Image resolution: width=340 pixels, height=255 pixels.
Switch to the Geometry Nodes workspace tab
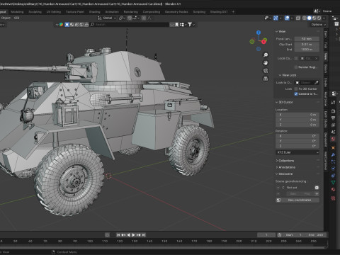(176, 11)
